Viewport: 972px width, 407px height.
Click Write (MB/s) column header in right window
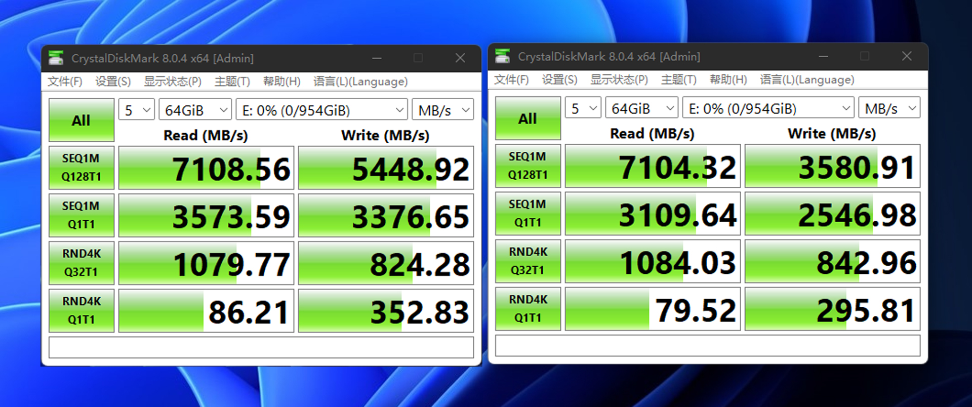(x=832, y=133)
